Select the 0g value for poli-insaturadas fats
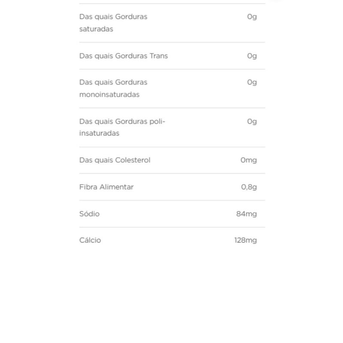This screenshot has width=343, height=343. (x=252, y=121)
